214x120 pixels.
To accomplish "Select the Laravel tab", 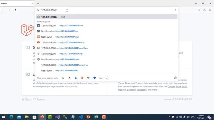I will pos(17,4).
